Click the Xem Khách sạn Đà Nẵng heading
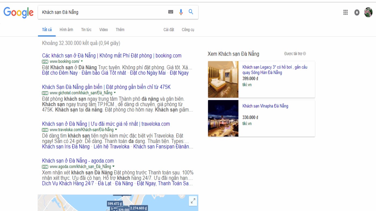 pos(233,54)
